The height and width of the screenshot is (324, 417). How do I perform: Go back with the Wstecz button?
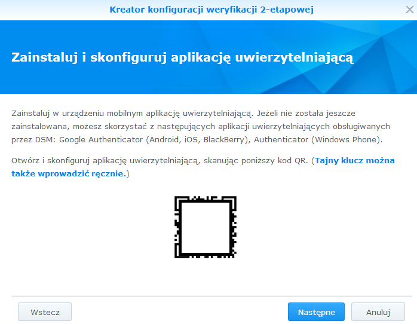pos(45,312)
